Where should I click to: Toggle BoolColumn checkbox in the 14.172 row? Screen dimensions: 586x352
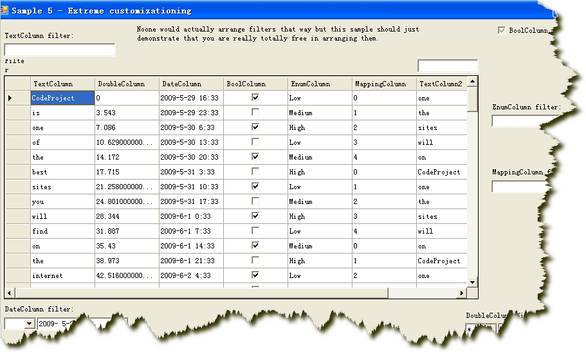point(255,157)
